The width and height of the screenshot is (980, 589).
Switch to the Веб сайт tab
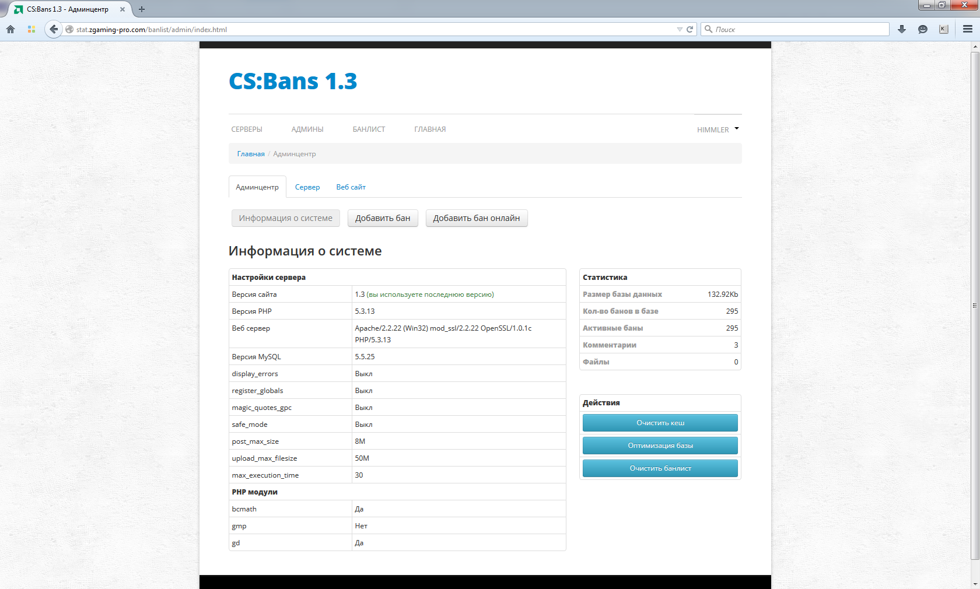351,187
